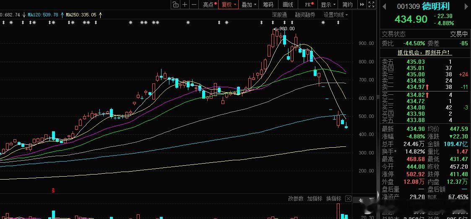Click 改参数 to edit indicator parameters
This screenshot has width=471, height=219.
tap(296, 198)
